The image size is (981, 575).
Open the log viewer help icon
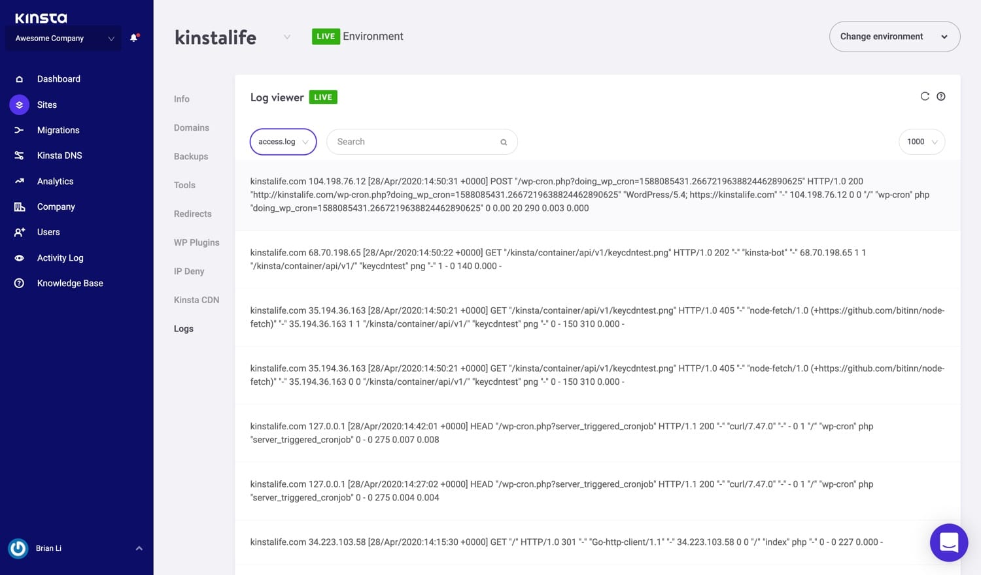[x=941, y=96]
